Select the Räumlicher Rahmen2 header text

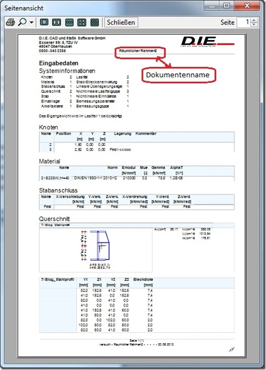pos(138,51)
